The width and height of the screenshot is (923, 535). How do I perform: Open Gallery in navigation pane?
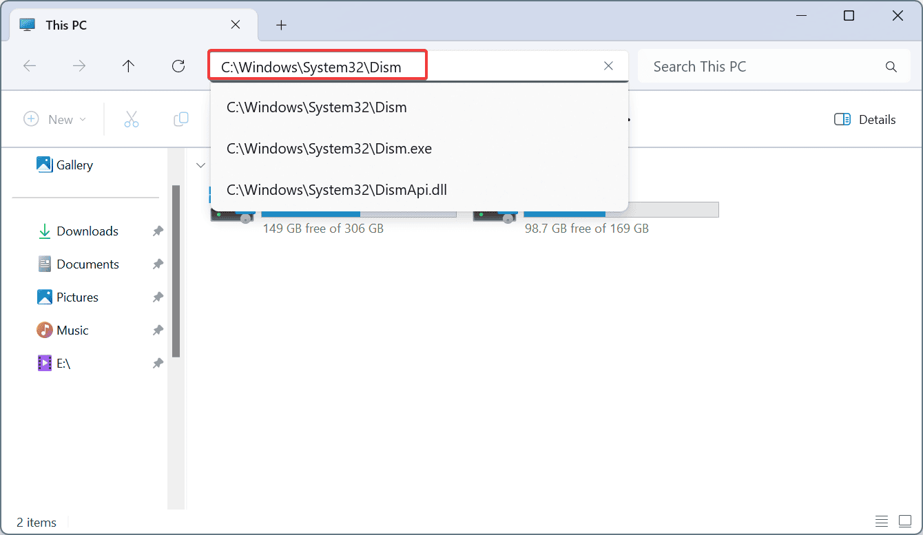(x=65, y=165)
